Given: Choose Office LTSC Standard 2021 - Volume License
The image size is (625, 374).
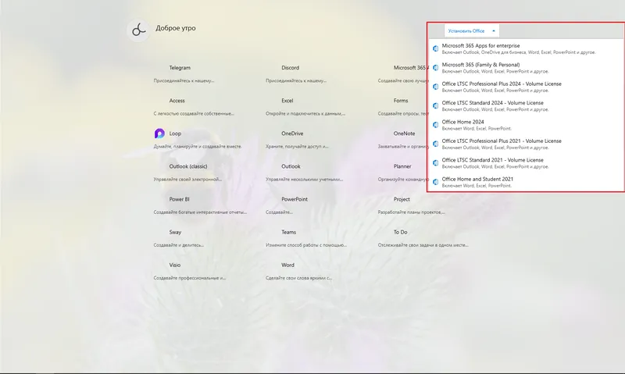Looking at the screenshot, I should click(x=525, y=163).
